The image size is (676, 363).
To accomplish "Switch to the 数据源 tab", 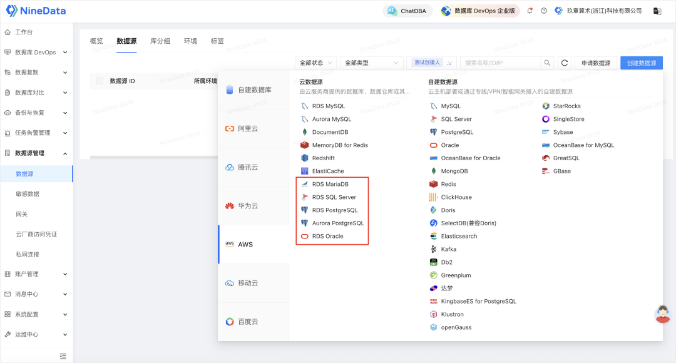I will 126,41.
